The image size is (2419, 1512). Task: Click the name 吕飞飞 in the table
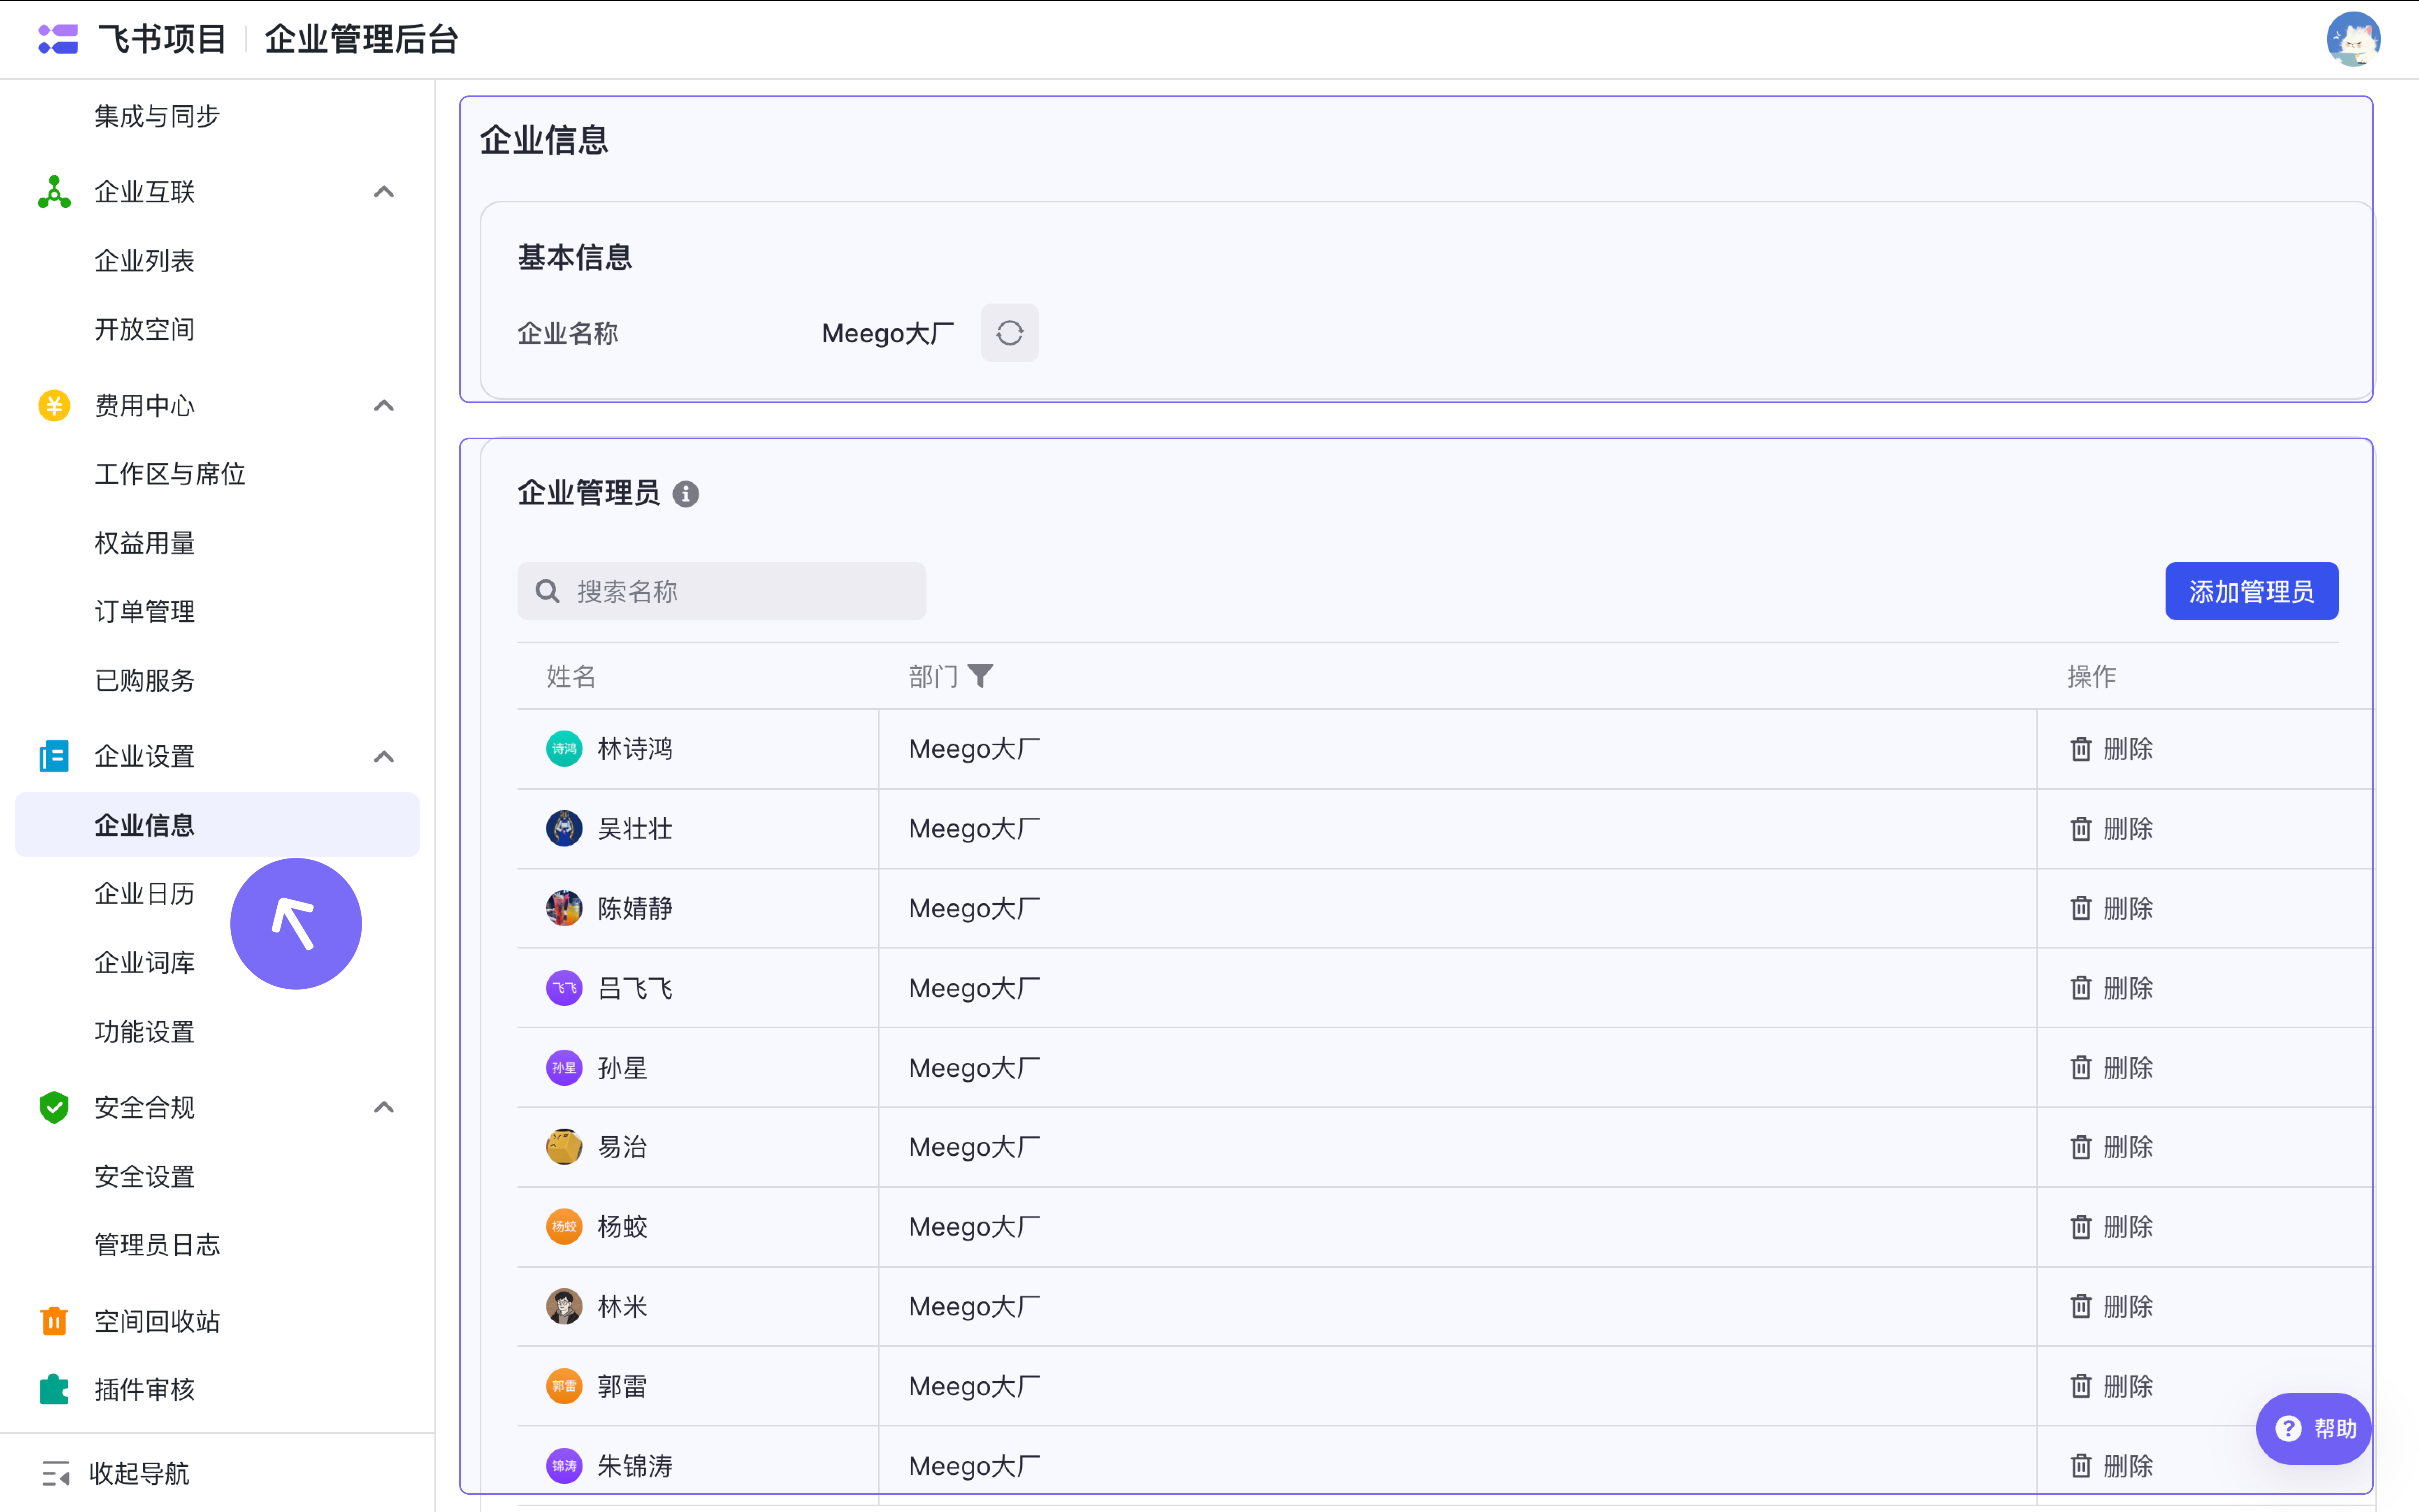pos(635,988)
